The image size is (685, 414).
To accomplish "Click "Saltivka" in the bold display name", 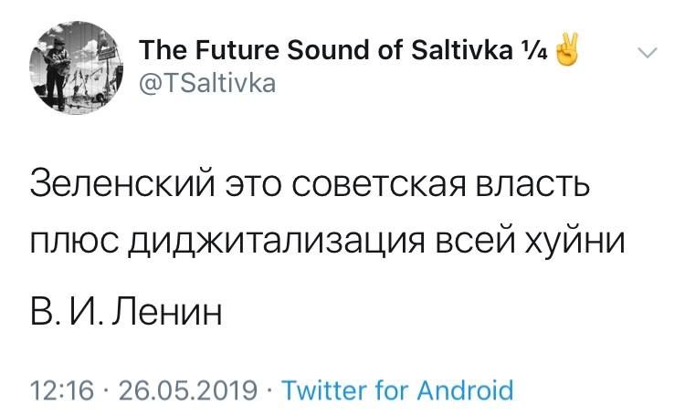I will [x=462, y=50].
